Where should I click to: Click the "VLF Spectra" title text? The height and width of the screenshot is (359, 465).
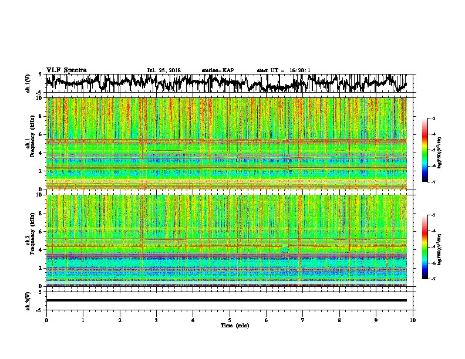(66, 70)
